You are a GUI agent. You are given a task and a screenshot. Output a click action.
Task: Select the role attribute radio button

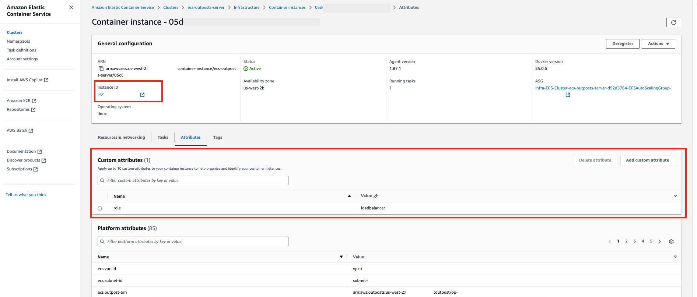coord(99,208)
